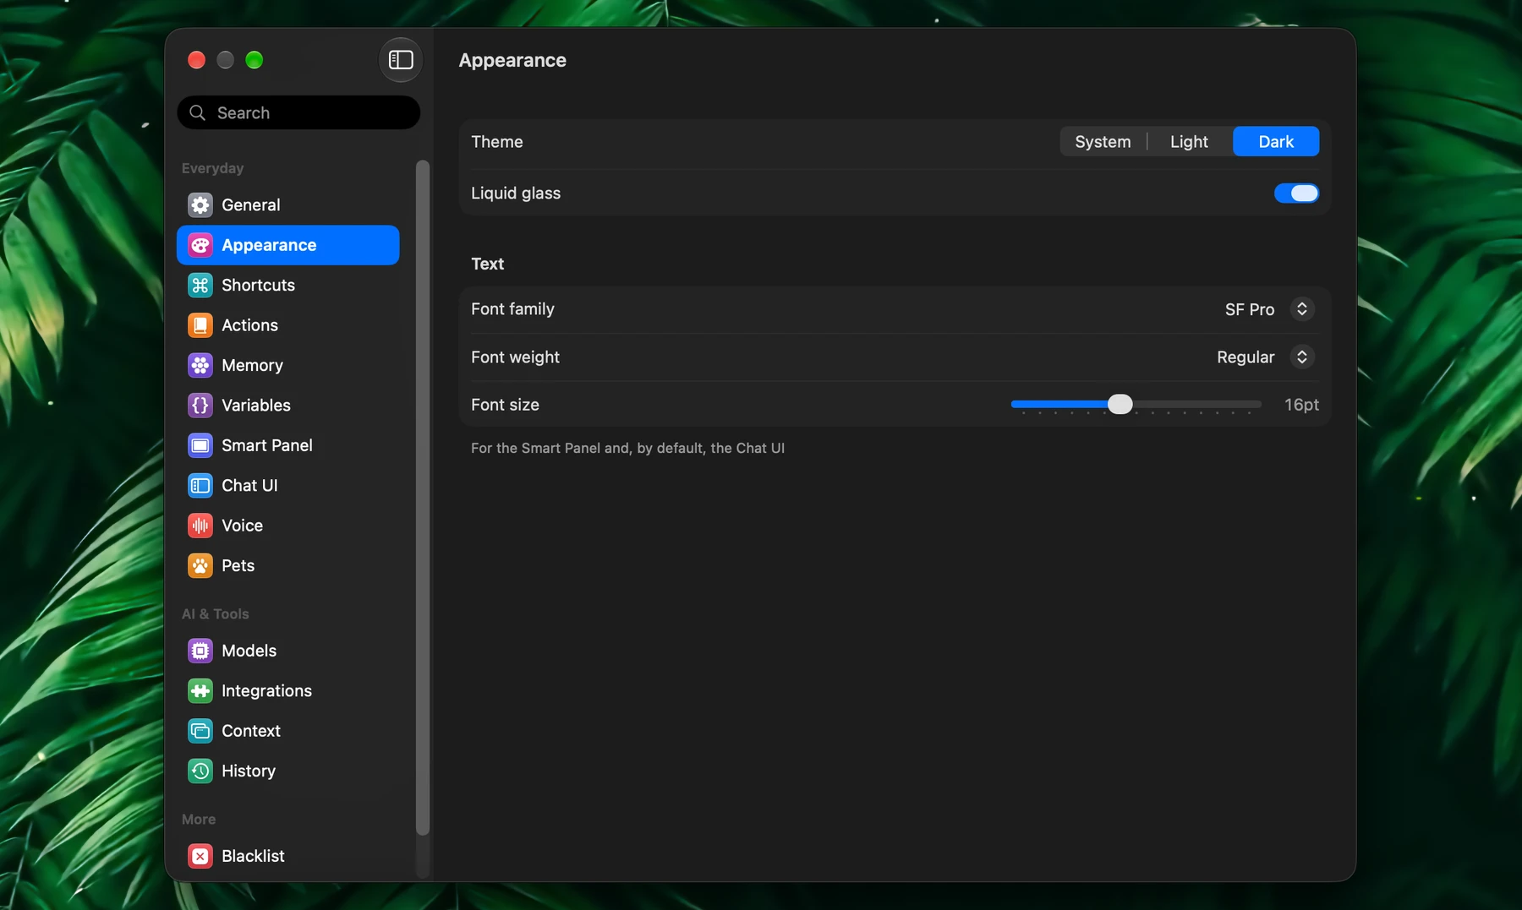Open the Shortcuts settings section
Viewport: 1522px width, 910px height.
287,286
